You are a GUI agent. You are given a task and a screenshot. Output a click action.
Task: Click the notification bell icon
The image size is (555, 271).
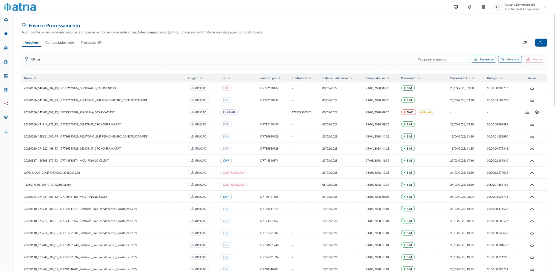(469, 7)
